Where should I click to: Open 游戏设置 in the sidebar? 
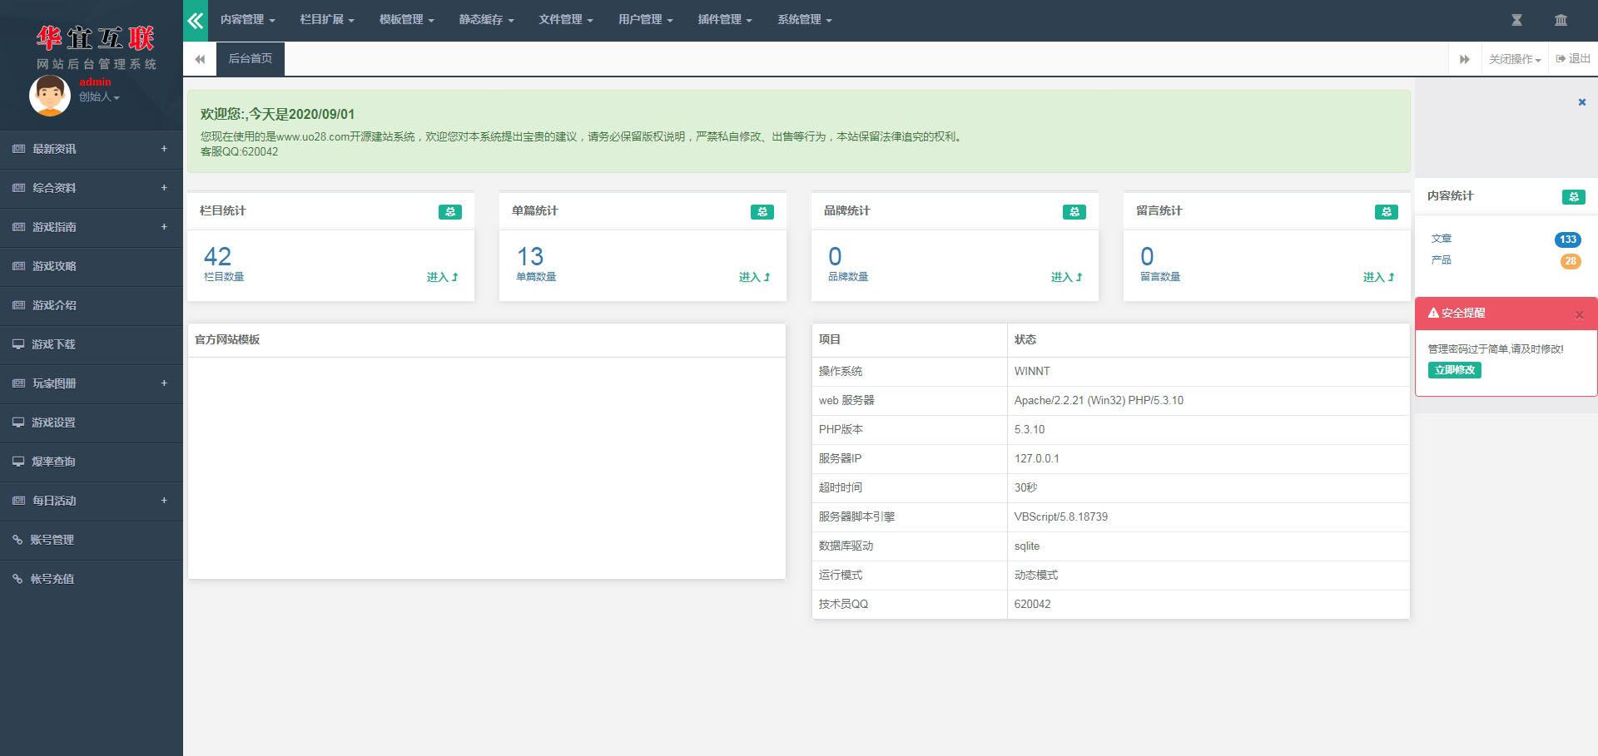(92, 422)
